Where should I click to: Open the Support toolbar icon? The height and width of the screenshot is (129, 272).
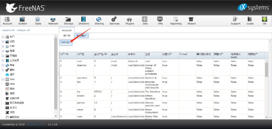235,21
